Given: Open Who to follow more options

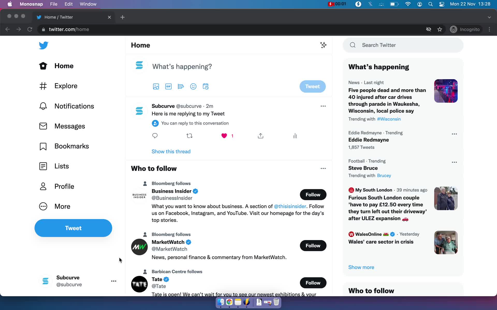Looking at the screenshot, I should tap(323, 168).
